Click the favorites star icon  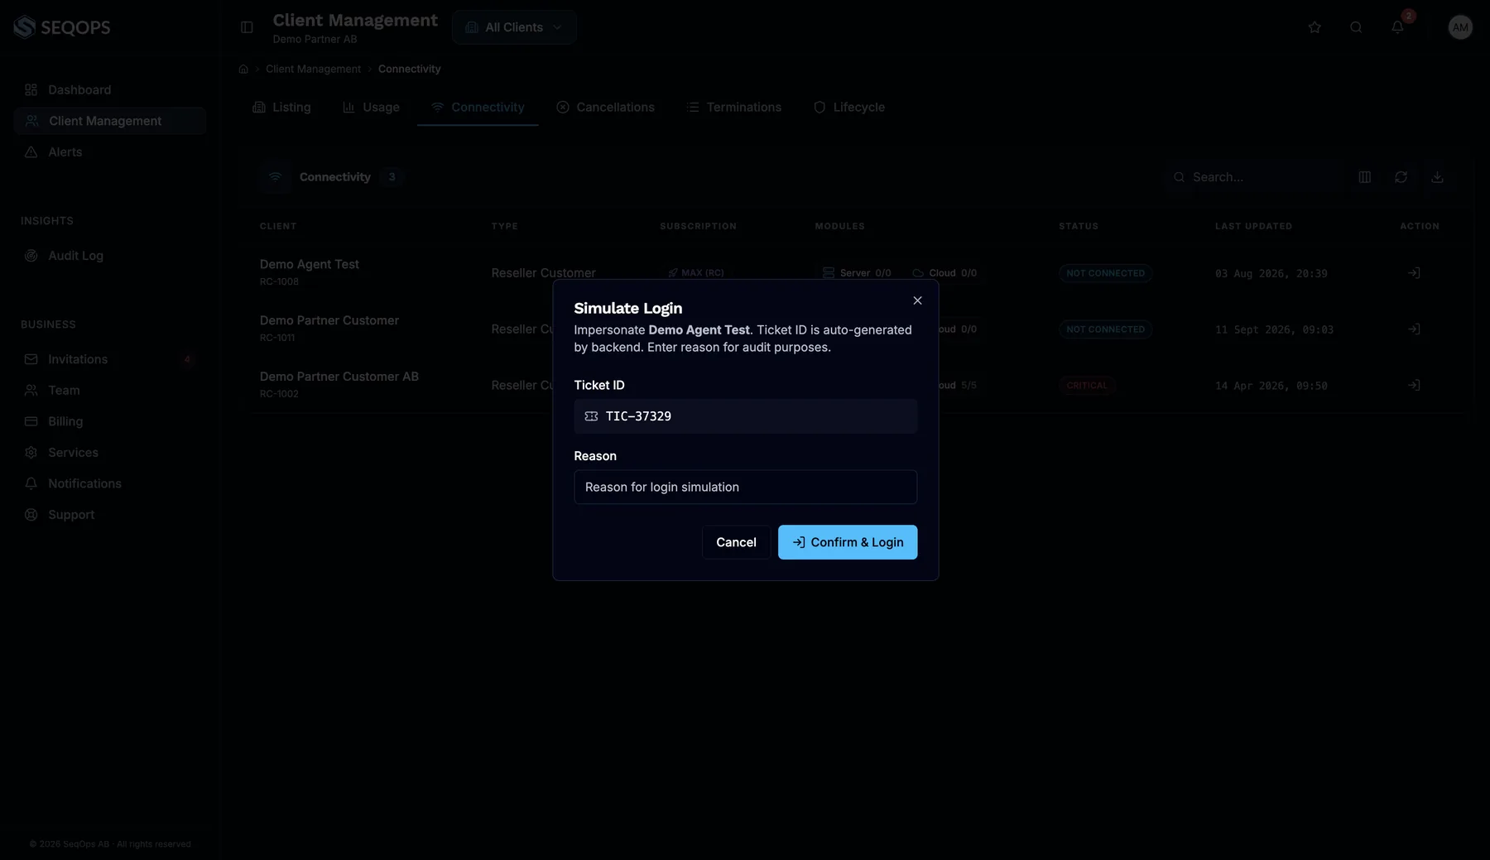(1315, 27)
